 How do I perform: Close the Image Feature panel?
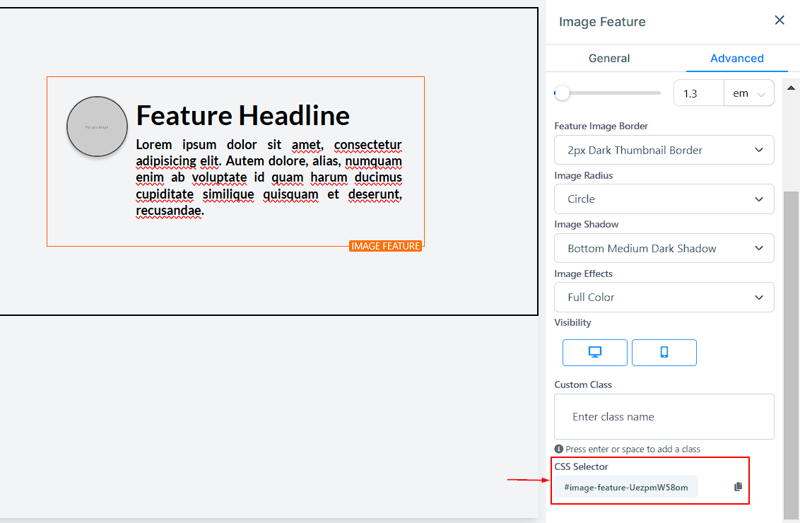pyautogui.click(x=780, y=20)
